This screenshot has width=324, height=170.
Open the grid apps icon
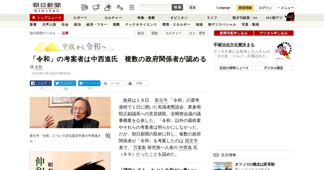pos(132,7)
